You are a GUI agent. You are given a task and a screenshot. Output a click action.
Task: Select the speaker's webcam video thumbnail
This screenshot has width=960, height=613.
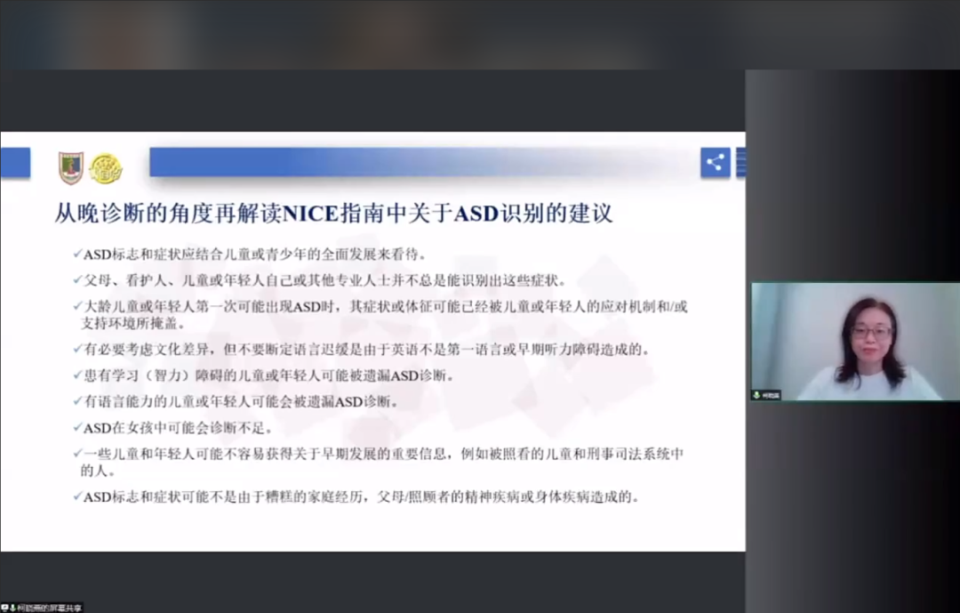click(x=854, y=341)
